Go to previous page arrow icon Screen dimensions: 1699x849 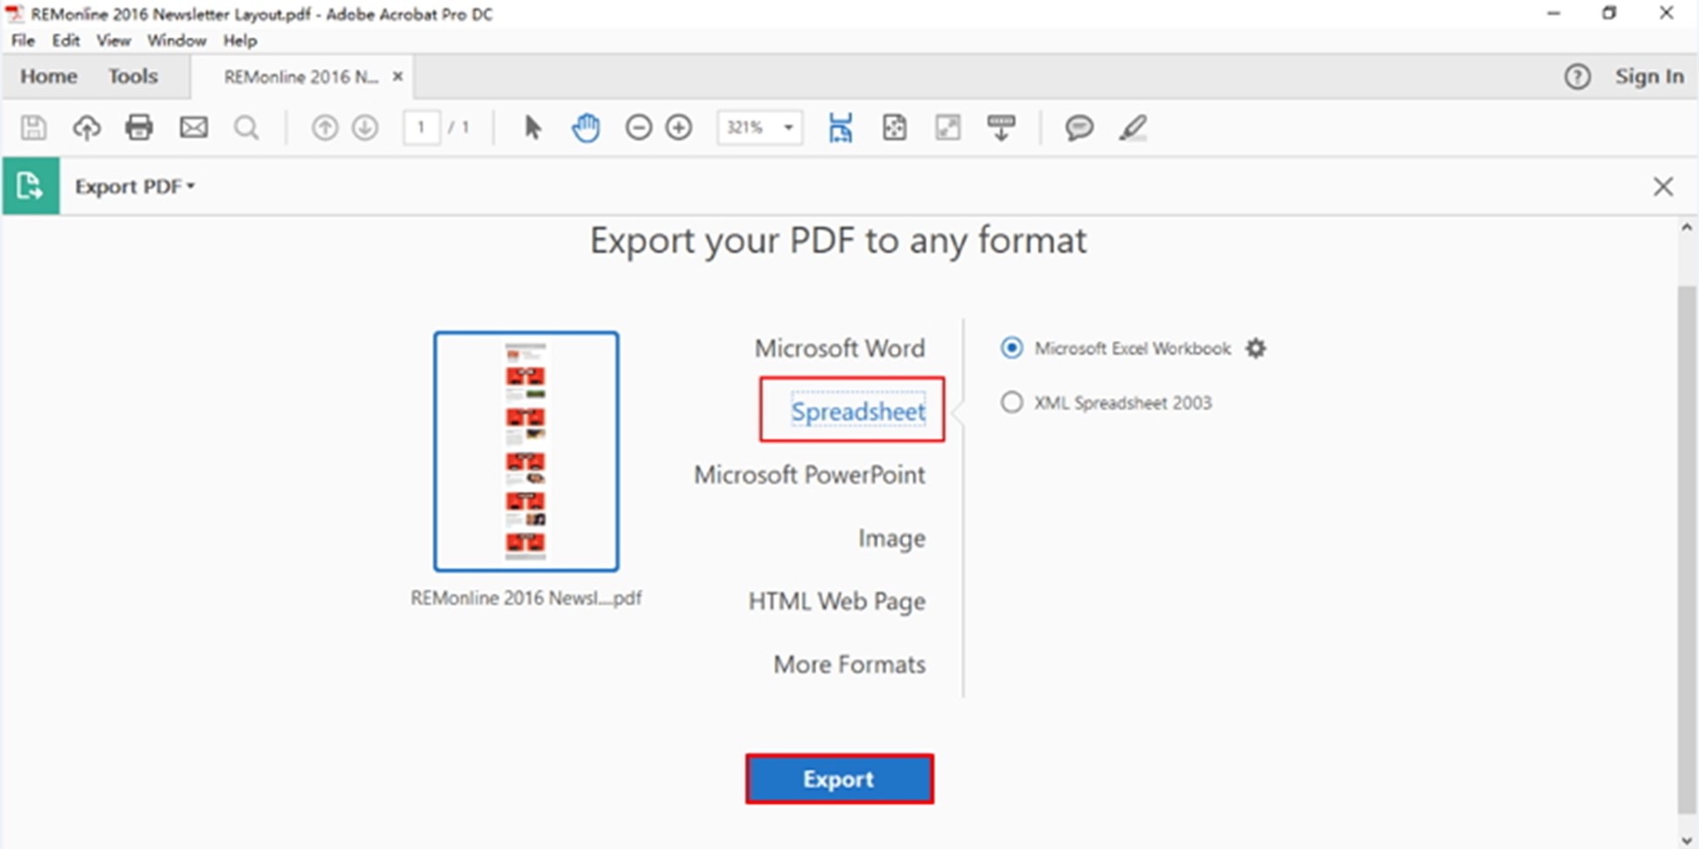point(325,128)
